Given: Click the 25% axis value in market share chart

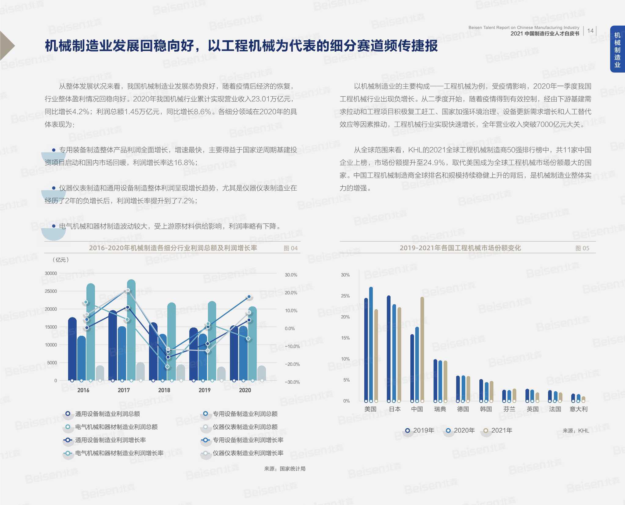Looking at the screenshot, I should [x=345, y=296].
